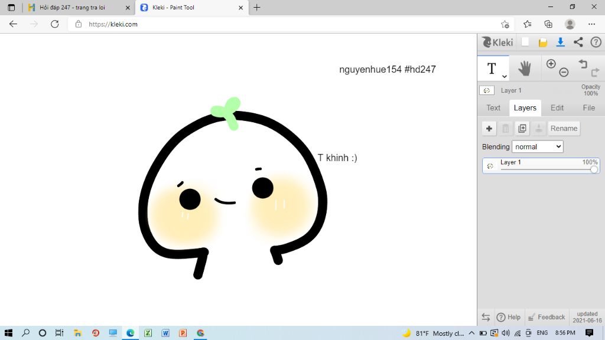Open the Blending mode dropdown
This screenshot has width=605, height=340.
click(537, 146)
